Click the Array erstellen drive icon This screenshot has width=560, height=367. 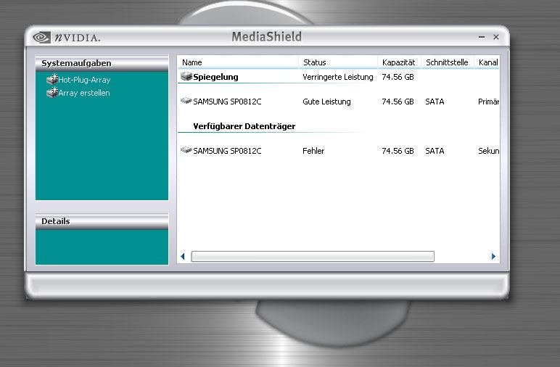tap(52, 92)
